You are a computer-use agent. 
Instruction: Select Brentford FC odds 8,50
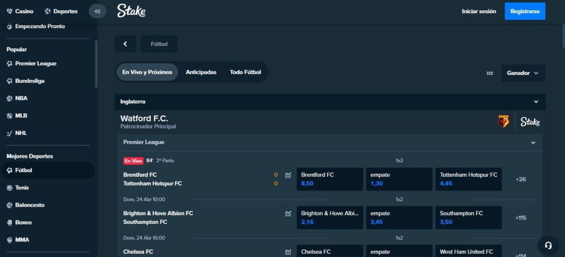click(x=330, y=179)
